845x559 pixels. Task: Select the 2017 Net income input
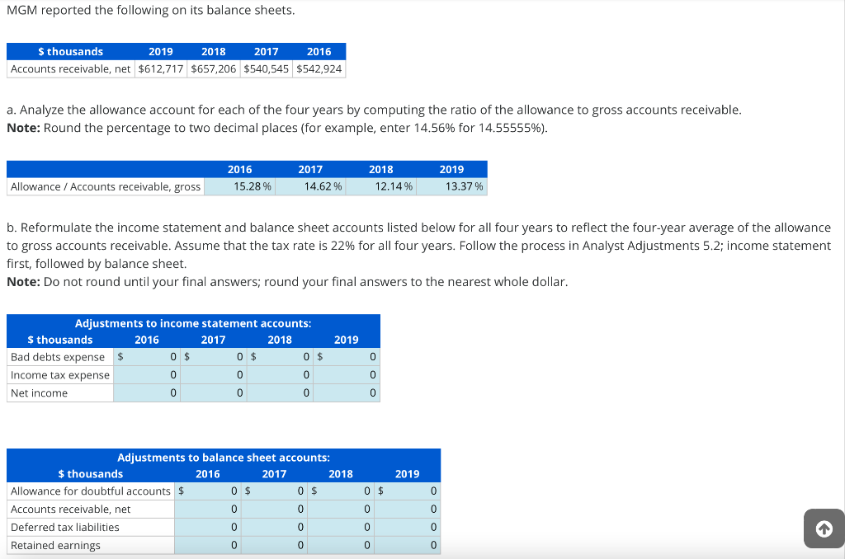pos(213,392)
